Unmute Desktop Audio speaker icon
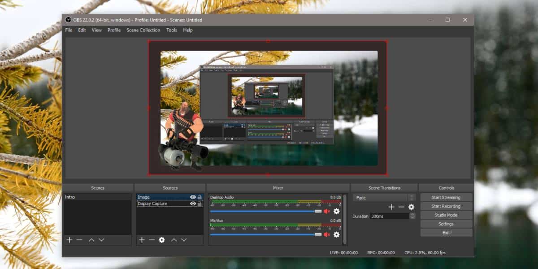 coord(327,211)
